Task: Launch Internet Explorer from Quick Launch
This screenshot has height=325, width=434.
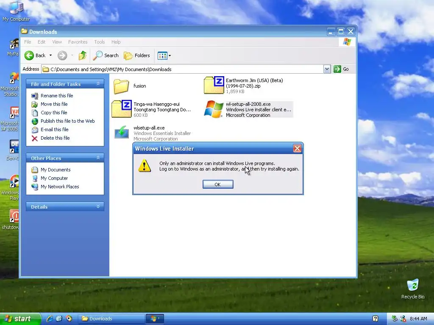Action: [x=50, y=319]
